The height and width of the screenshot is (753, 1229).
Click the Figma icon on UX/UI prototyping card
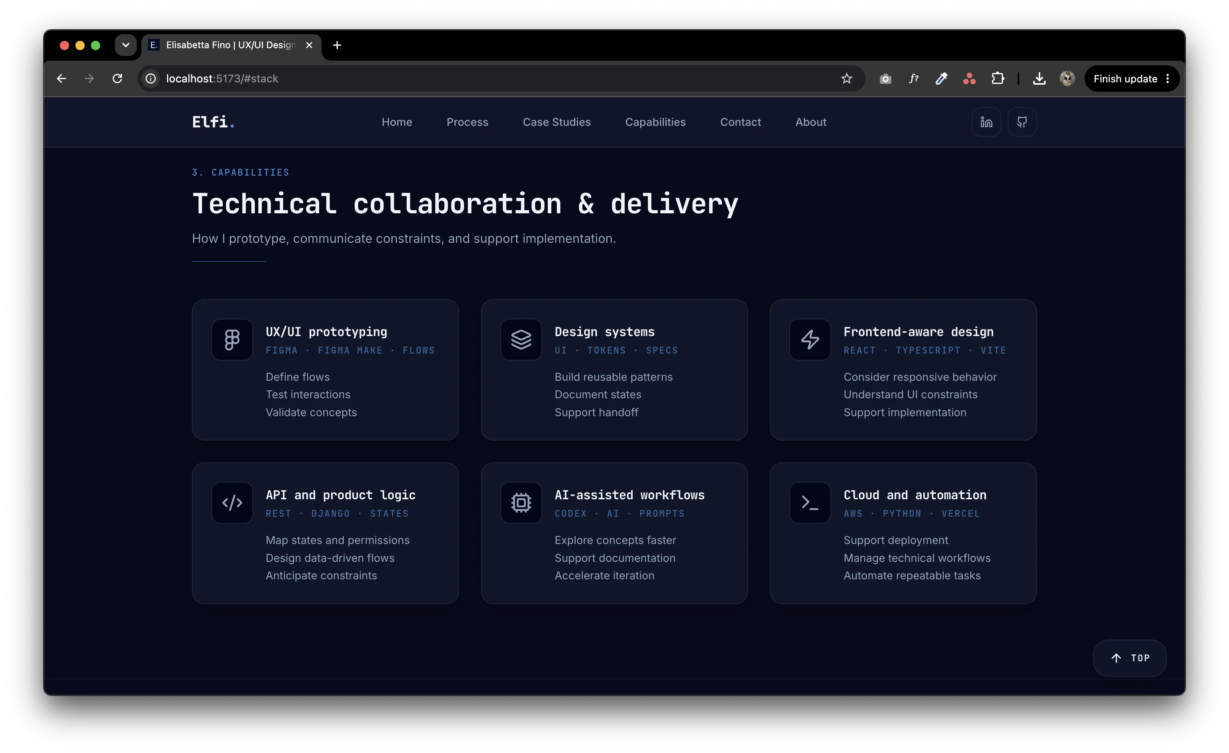tap(232, 339)
